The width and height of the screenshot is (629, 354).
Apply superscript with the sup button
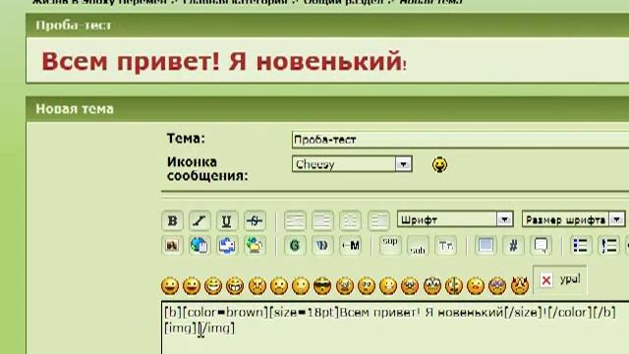390,245
